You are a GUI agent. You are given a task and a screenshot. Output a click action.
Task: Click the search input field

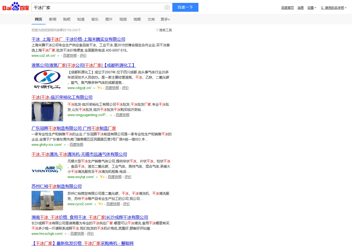tap(98, 8)
